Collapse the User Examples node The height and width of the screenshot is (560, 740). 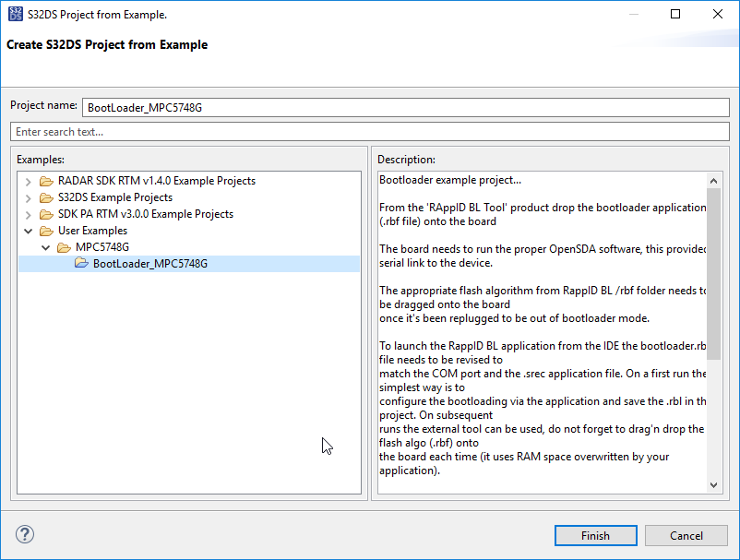[x=29, y=232]
